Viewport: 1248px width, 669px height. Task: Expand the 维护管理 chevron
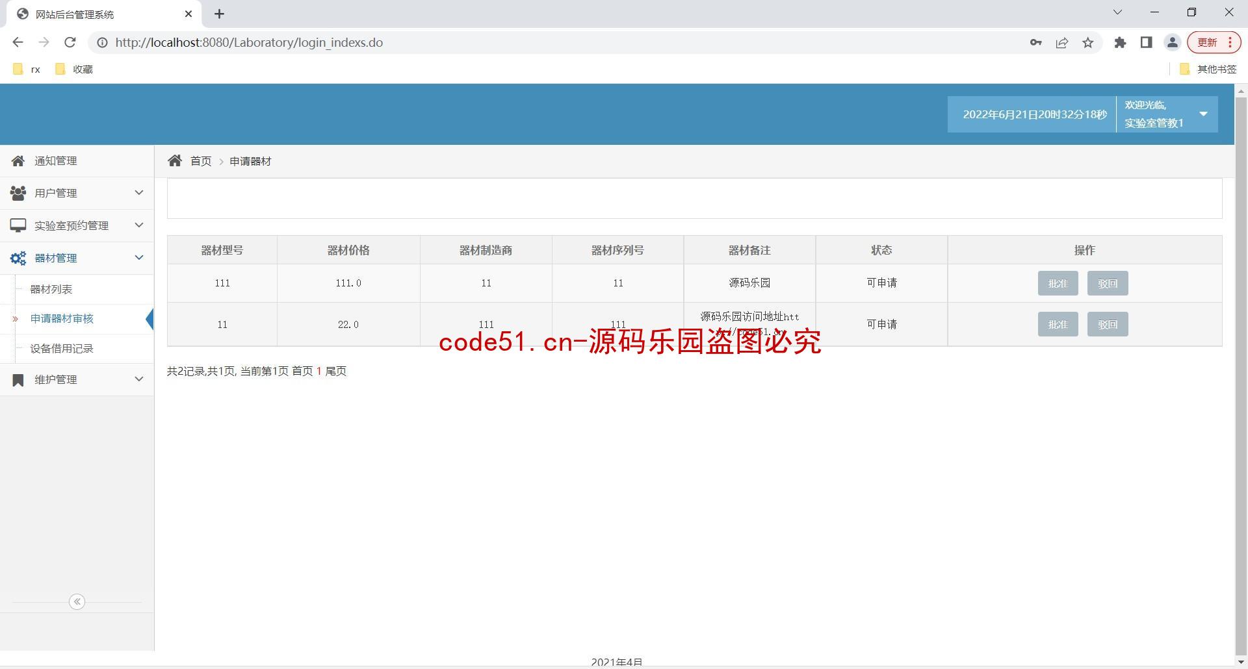(138, 379)
